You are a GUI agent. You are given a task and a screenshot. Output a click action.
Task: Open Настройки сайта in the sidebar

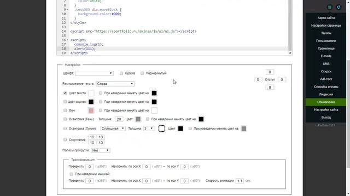(x=326, y=109)
